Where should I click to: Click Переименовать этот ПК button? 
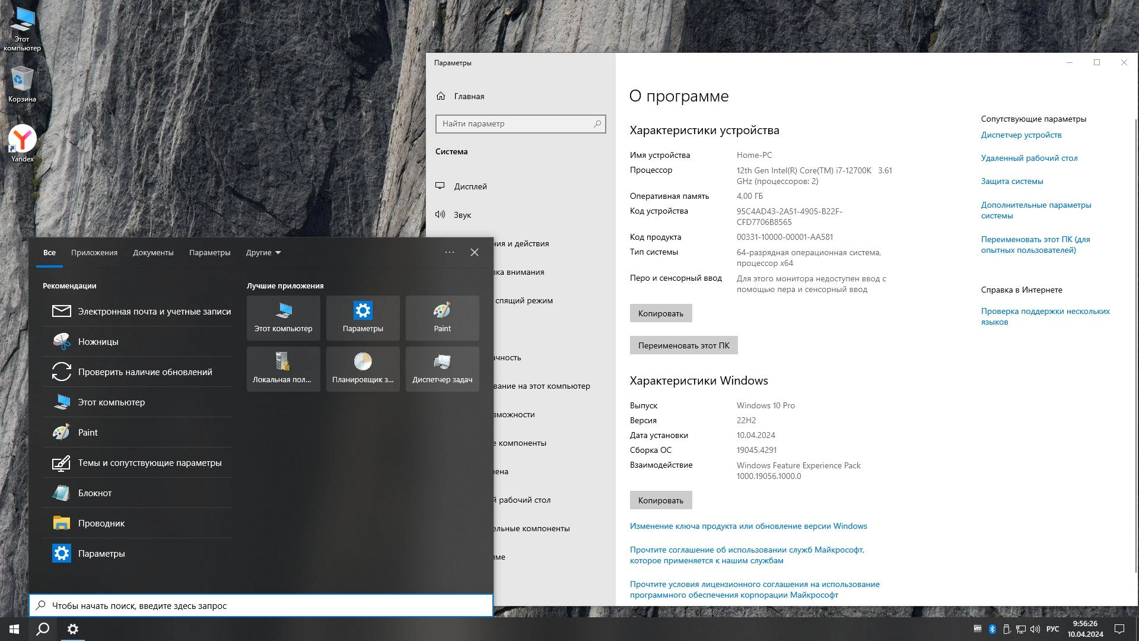point(683,345)
